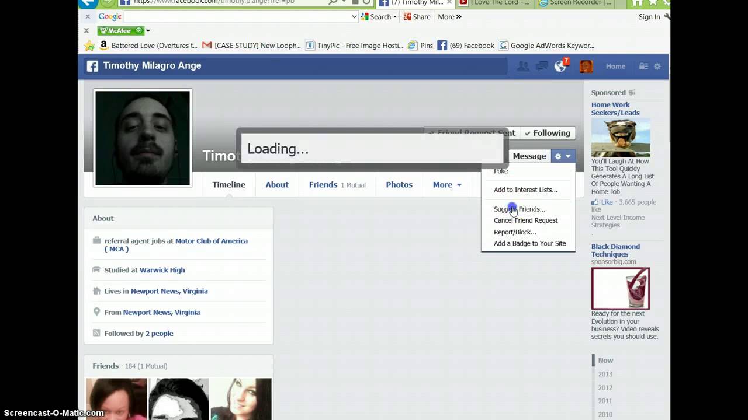Go to Facebook Home link

click(x=615, y=66)
